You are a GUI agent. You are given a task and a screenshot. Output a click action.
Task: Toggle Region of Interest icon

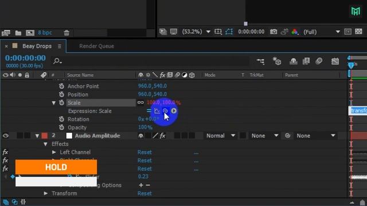pos(348,31)
